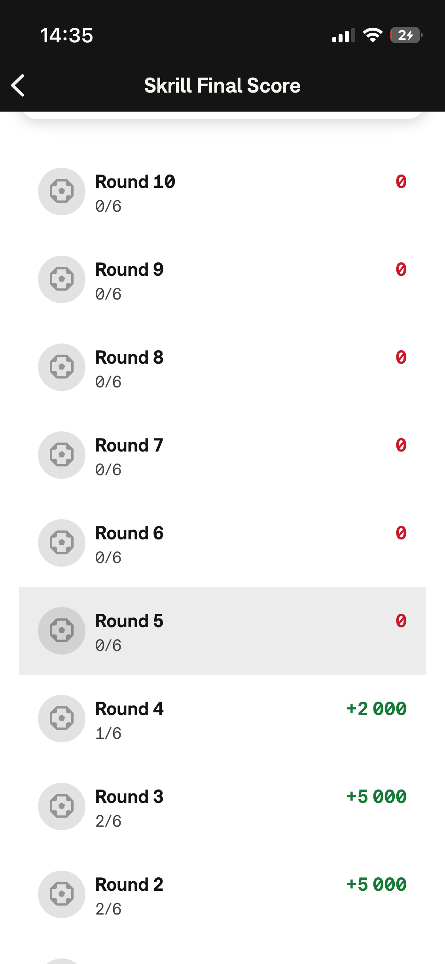Tap the back arrow in header
Image resolution: width=445 pixels, height=964 pixels.
click(x=18, y=85)
